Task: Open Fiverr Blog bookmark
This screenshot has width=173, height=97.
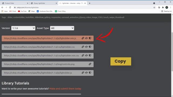Action: 60,11
